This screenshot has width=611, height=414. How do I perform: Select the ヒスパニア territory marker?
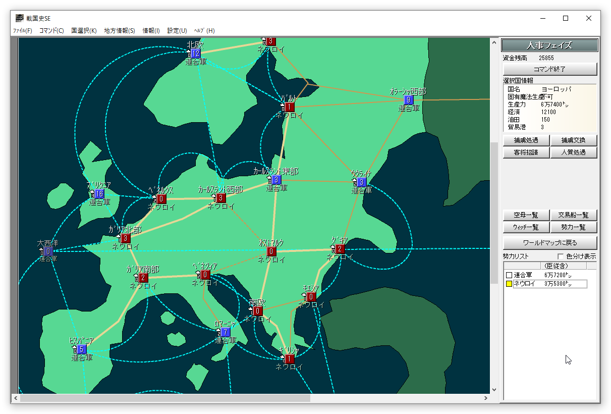pyautogui.click(x=82, y=349)
